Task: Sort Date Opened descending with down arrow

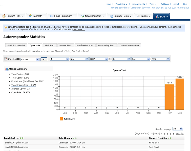Action: (x=76, y=138)
